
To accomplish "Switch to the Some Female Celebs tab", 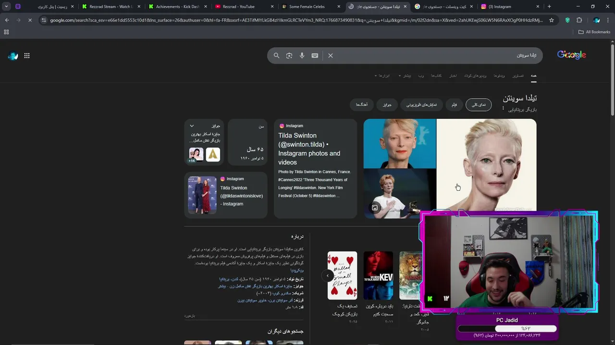I will pyautogui.click(x=311, y=7).
